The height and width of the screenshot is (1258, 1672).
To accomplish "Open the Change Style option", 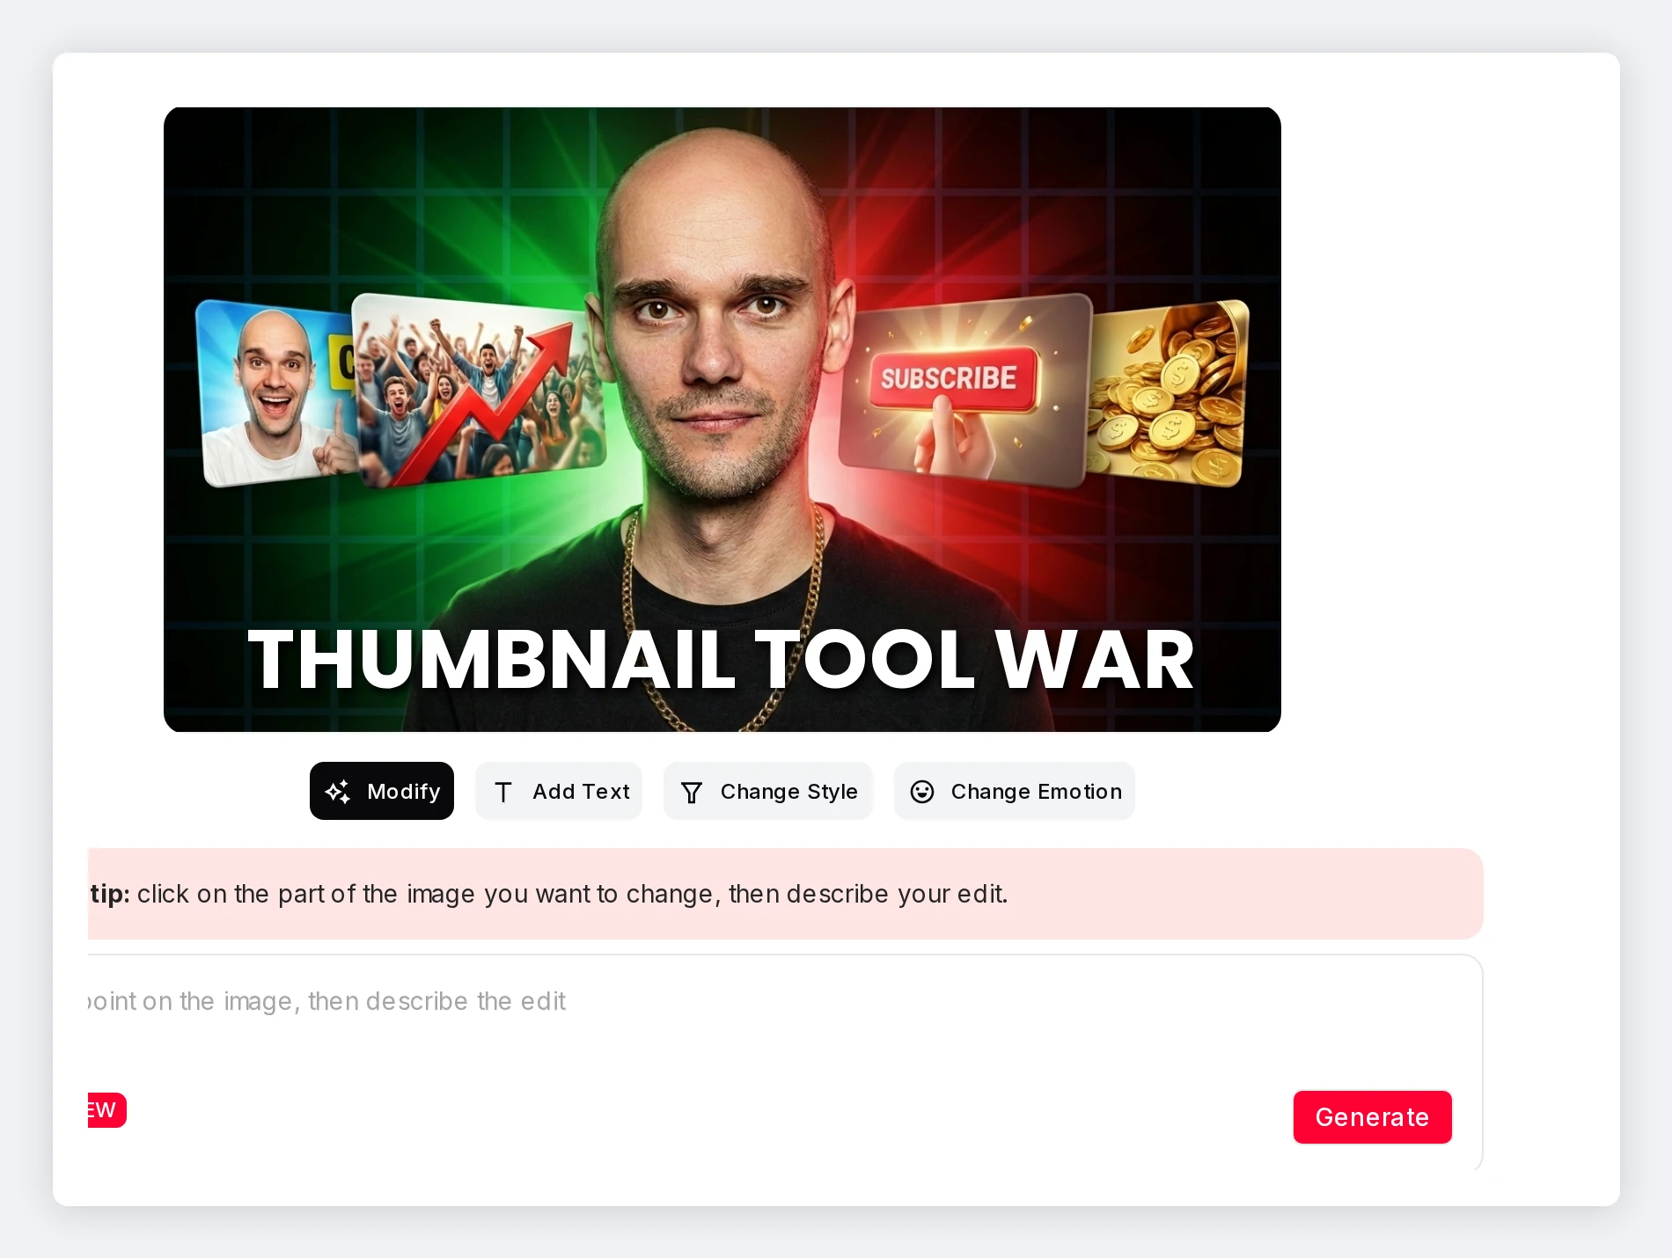I will 768,791.
